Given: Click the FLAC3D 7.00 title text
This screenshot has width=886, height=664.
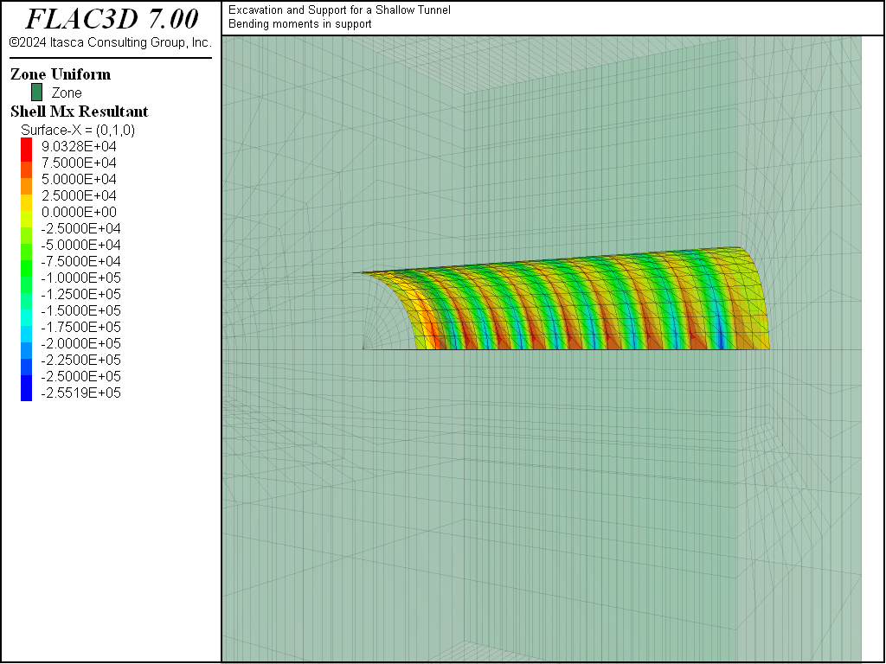Looking at the screenshot, I should coord(112,19).
